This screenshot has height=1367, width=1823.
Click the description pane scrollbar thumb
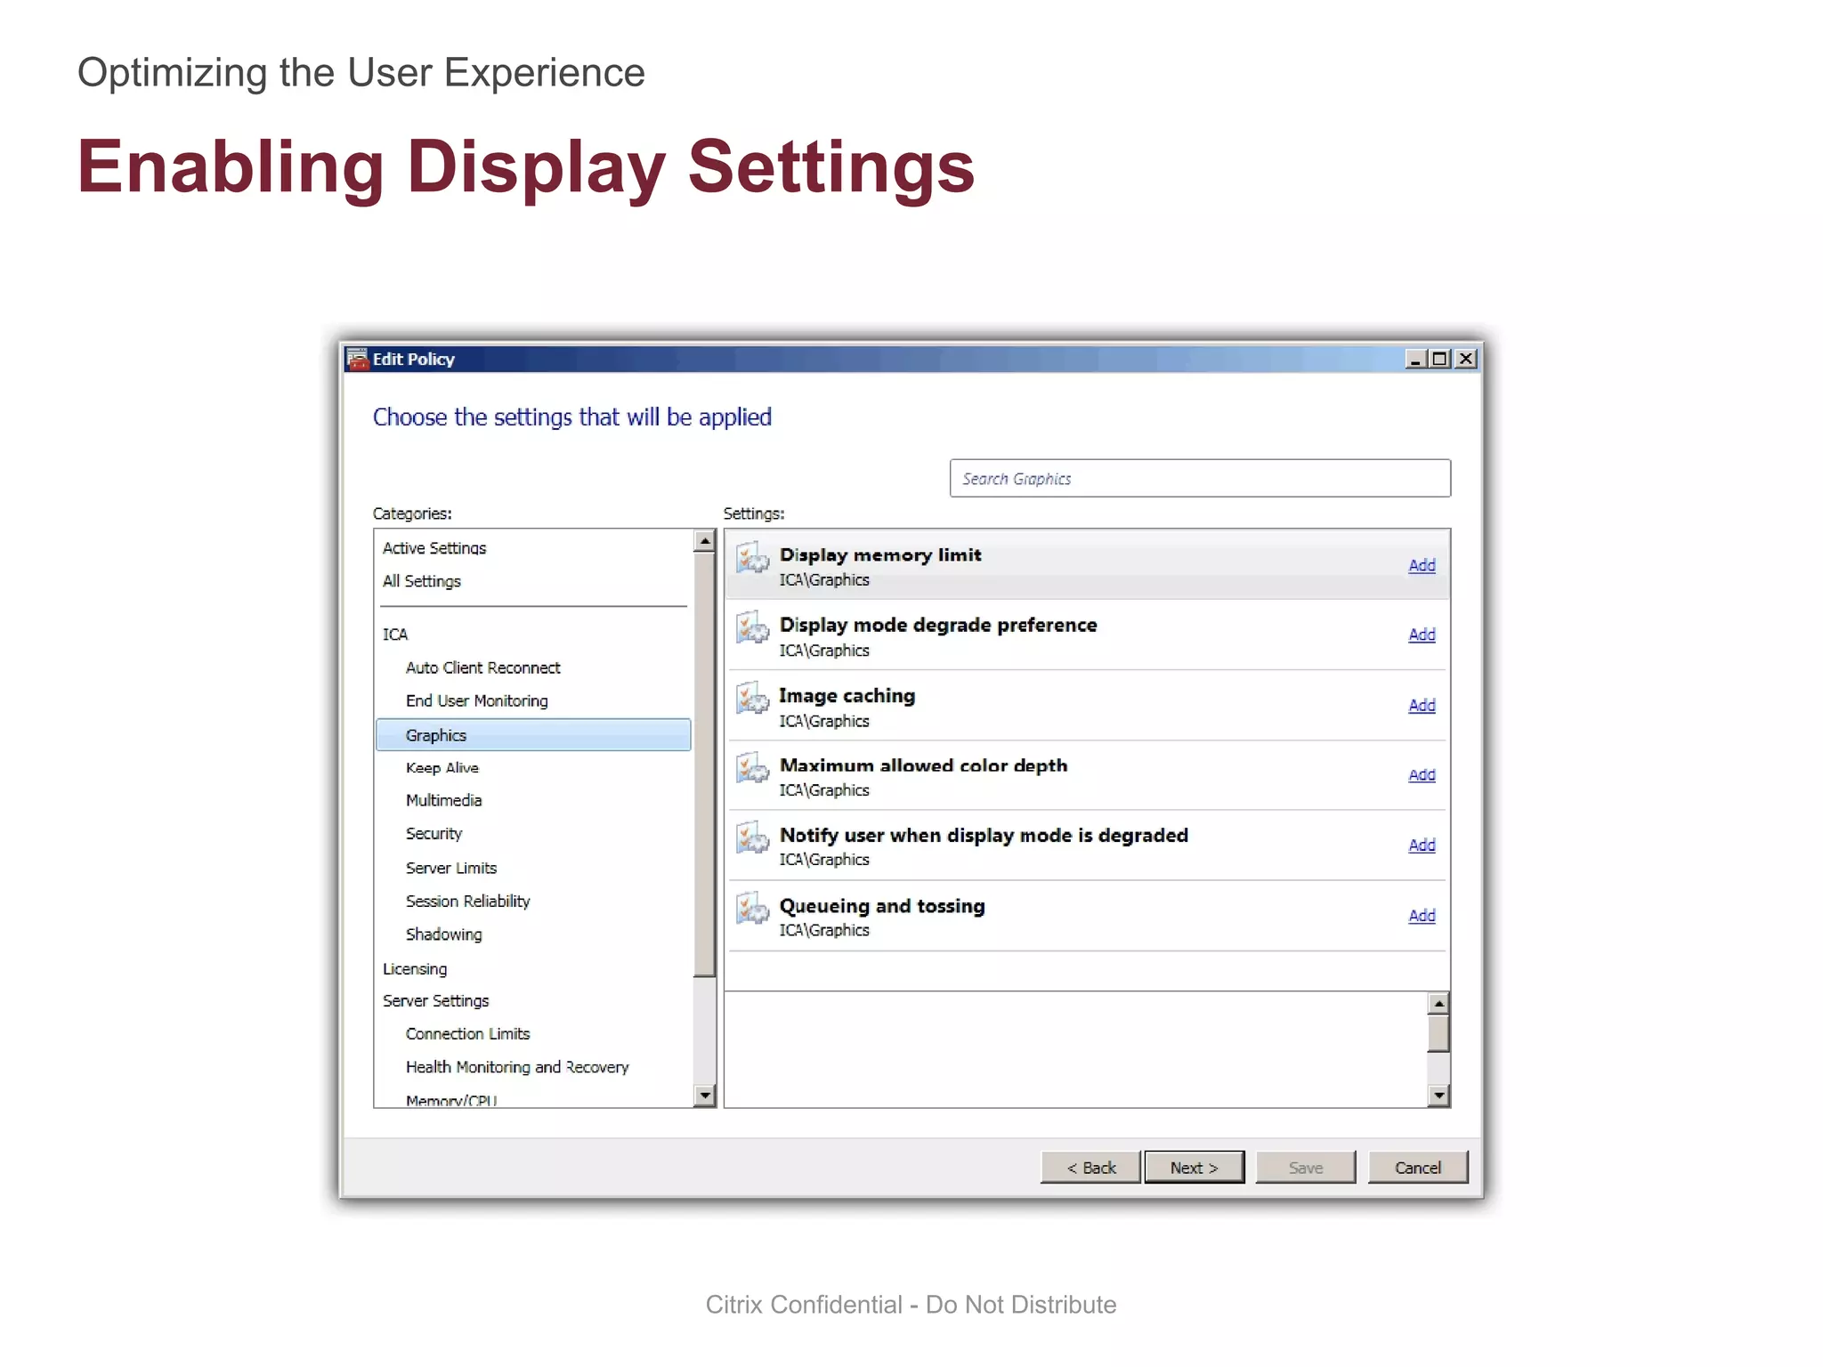[1438, 1033]
